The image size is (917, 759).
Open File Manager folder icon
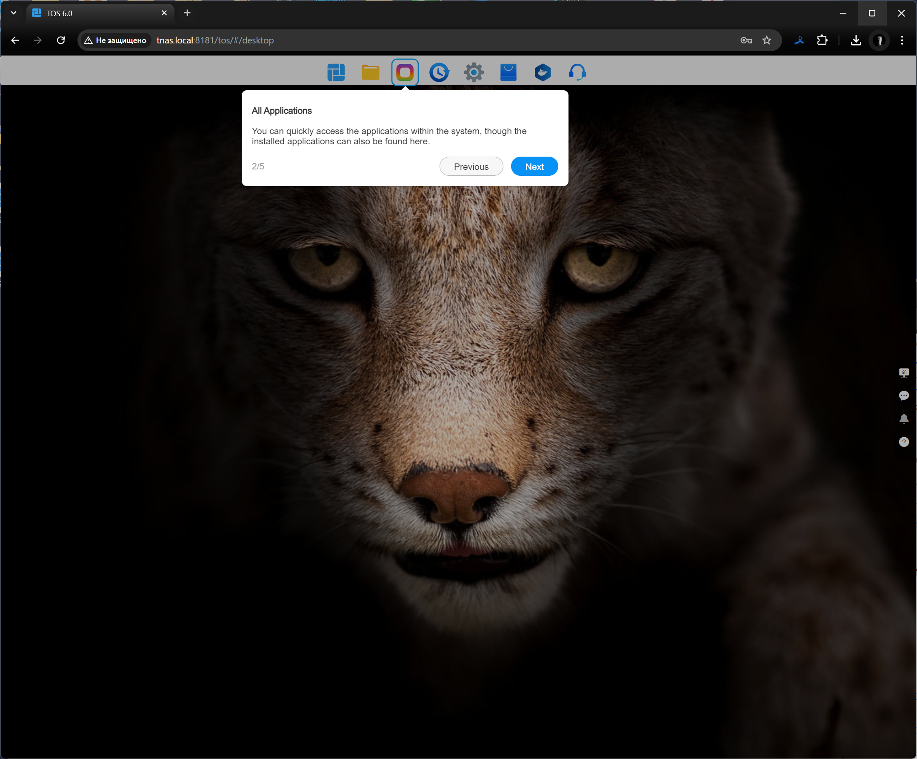(x=370, y=72)
